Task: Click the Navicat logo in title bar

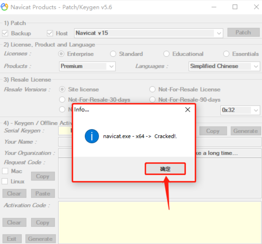Action: (x=4, y=7)
